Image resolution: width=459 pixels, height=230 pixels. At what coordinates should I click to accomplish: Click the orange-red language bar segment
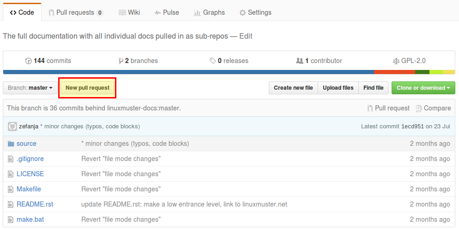click(x=394, y=72)
